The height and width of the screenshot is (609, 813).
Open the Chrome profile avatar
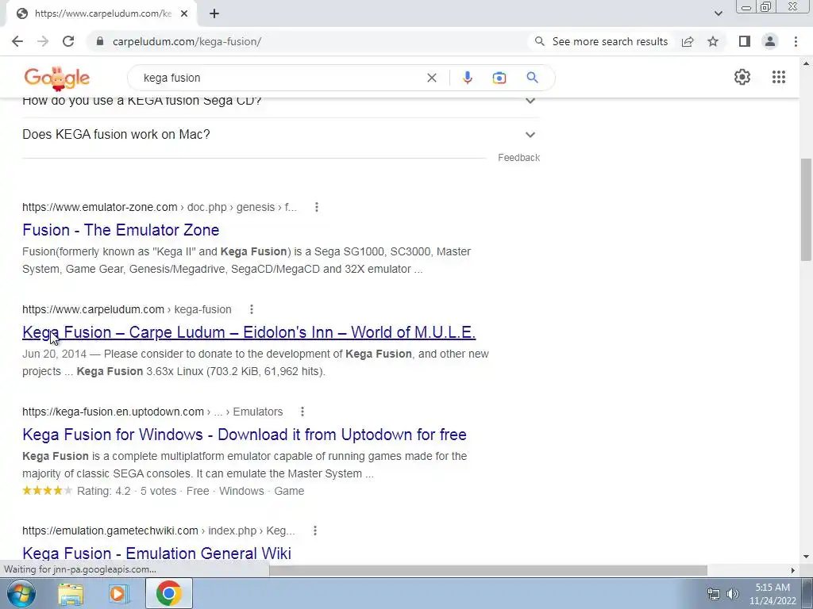[770, 41]
